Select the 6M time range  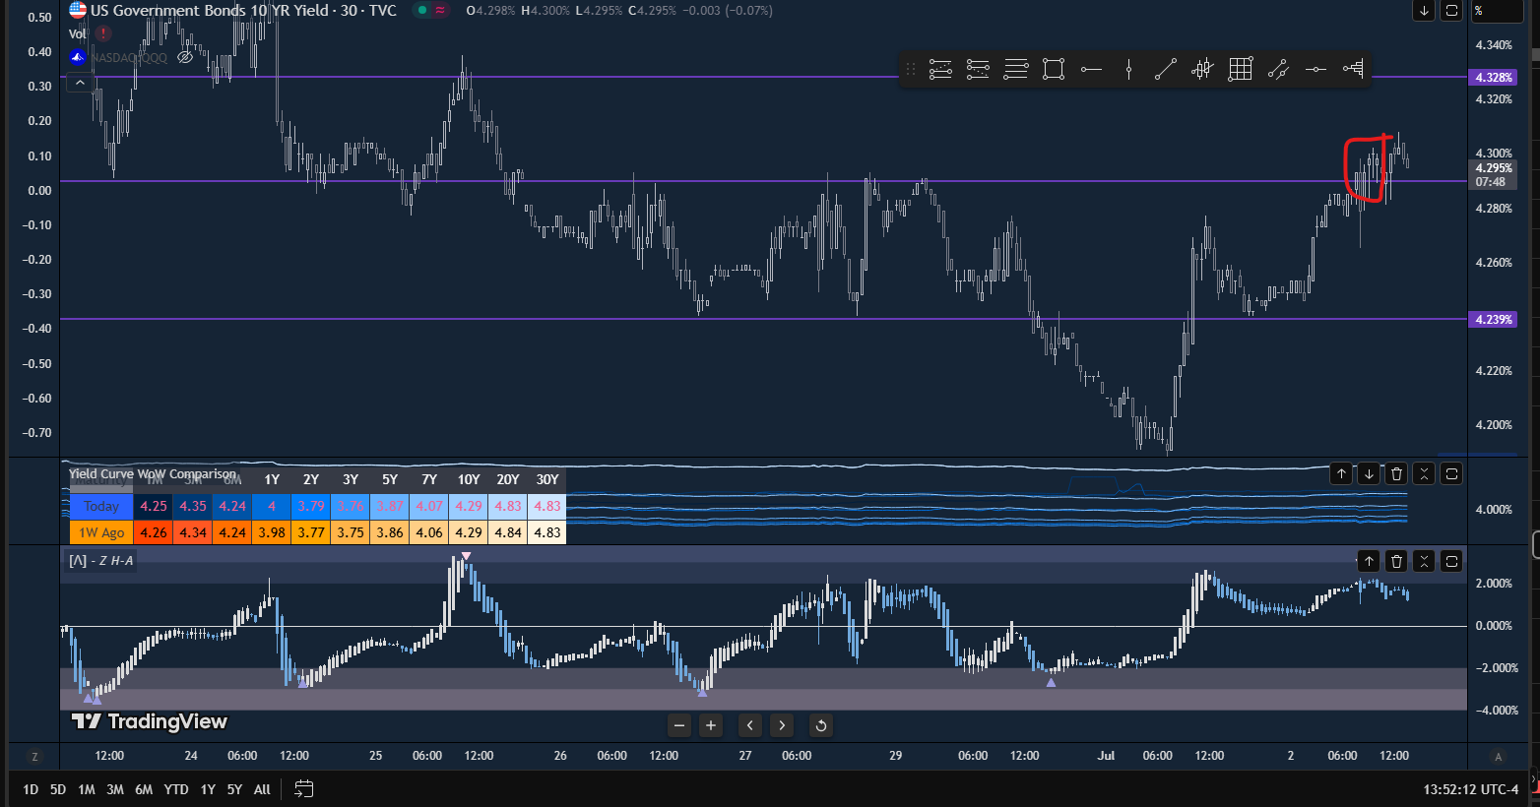click(144, 789)
